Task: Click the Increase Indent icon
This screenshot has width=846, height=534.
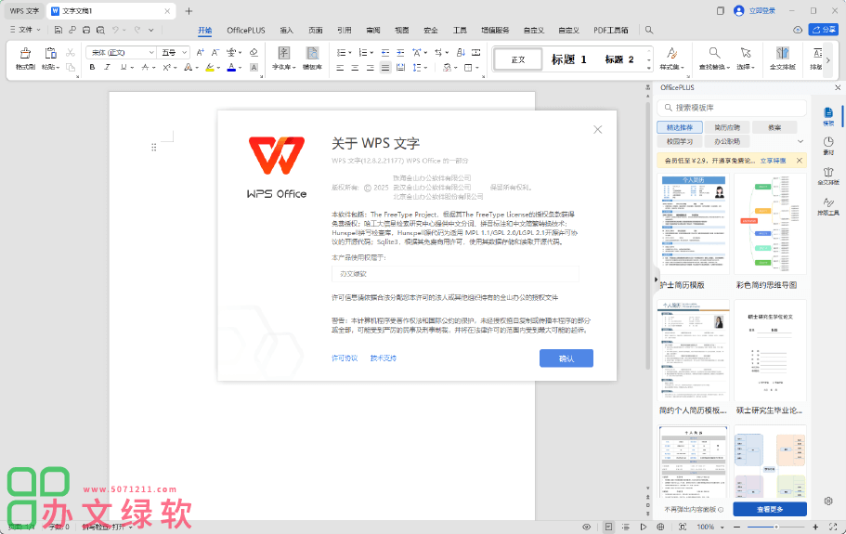Action: [x=400, y=52]
